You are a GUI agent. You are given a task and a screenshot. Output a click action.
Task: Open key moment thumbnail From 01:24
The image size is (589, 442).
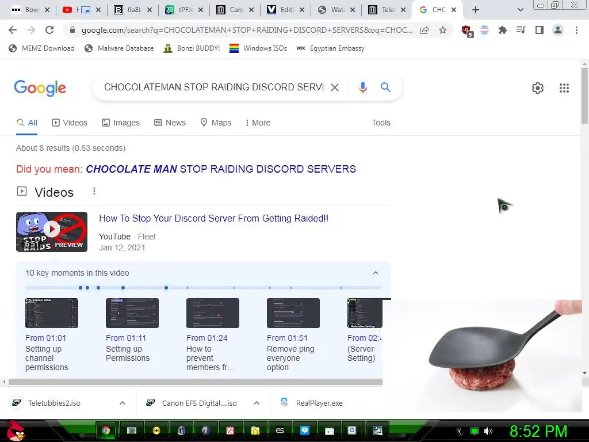point(213,313)
